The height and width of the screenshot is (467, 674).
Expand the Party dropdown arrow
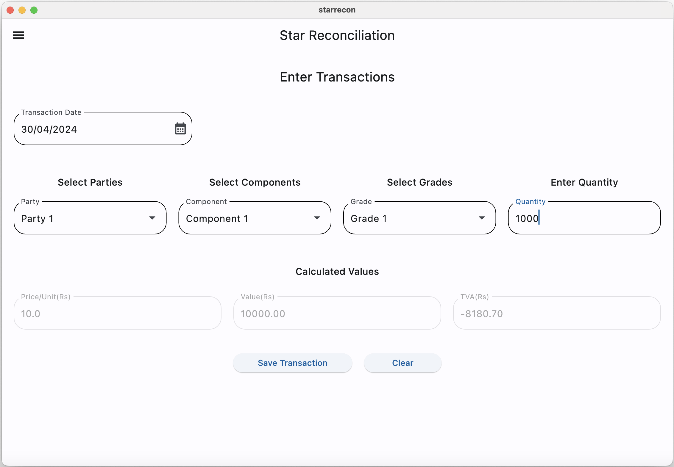tap(152, 218)
